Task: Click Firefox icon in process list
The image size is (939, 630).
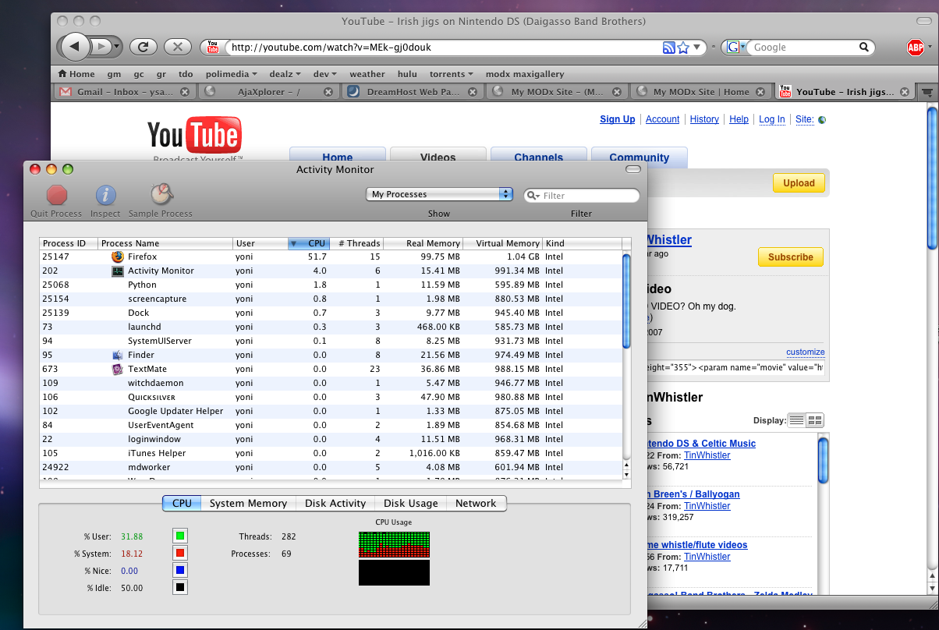Action: [x=118, y=257]
